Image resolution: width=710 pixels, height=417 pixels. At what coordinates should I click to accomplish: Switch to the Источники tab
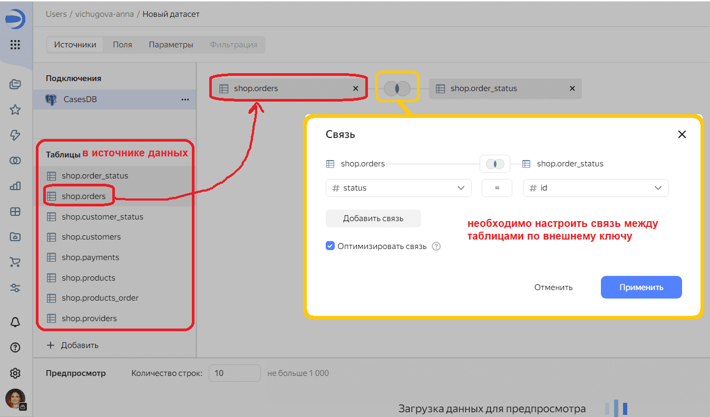pyautogui.click(x=75, y=45)
